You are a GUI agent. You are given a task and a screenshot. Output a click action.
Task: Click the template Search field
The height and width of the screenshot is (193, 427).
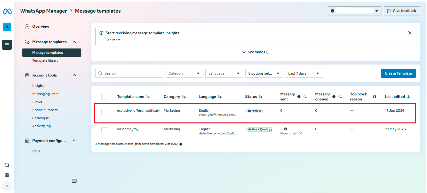[x=129, y=73]
